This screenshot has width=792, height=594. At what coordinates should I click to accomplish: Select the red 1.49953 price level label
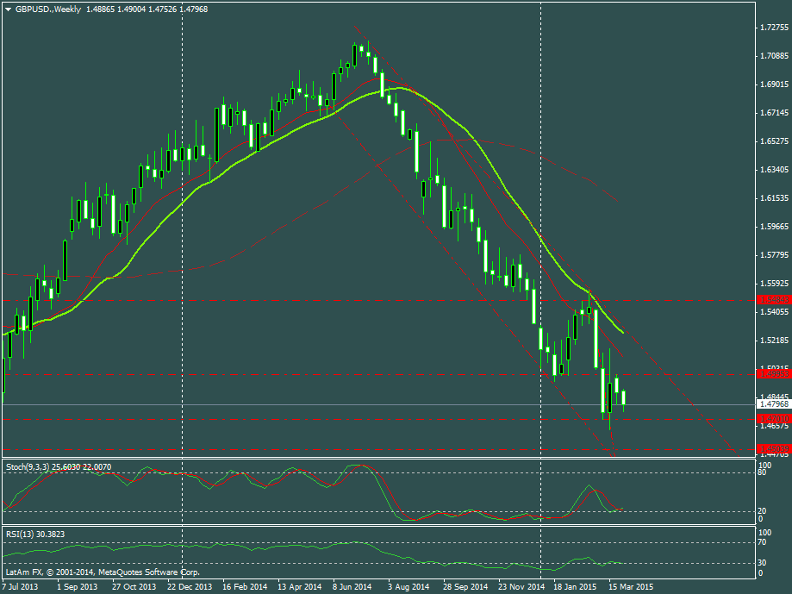(772, 374)
